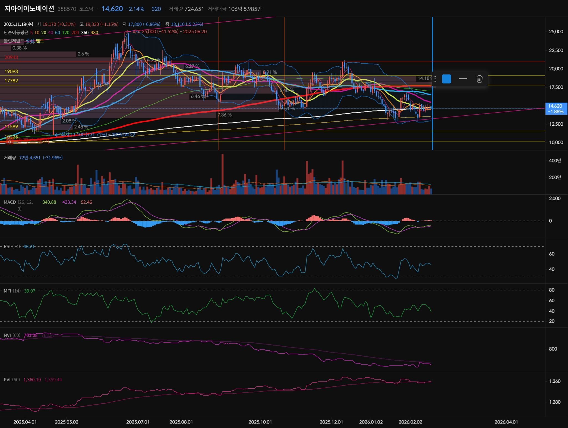Toggle the 120-day moving average label
This screenshot has height=428, width=568.
click(x=66, y=32)
